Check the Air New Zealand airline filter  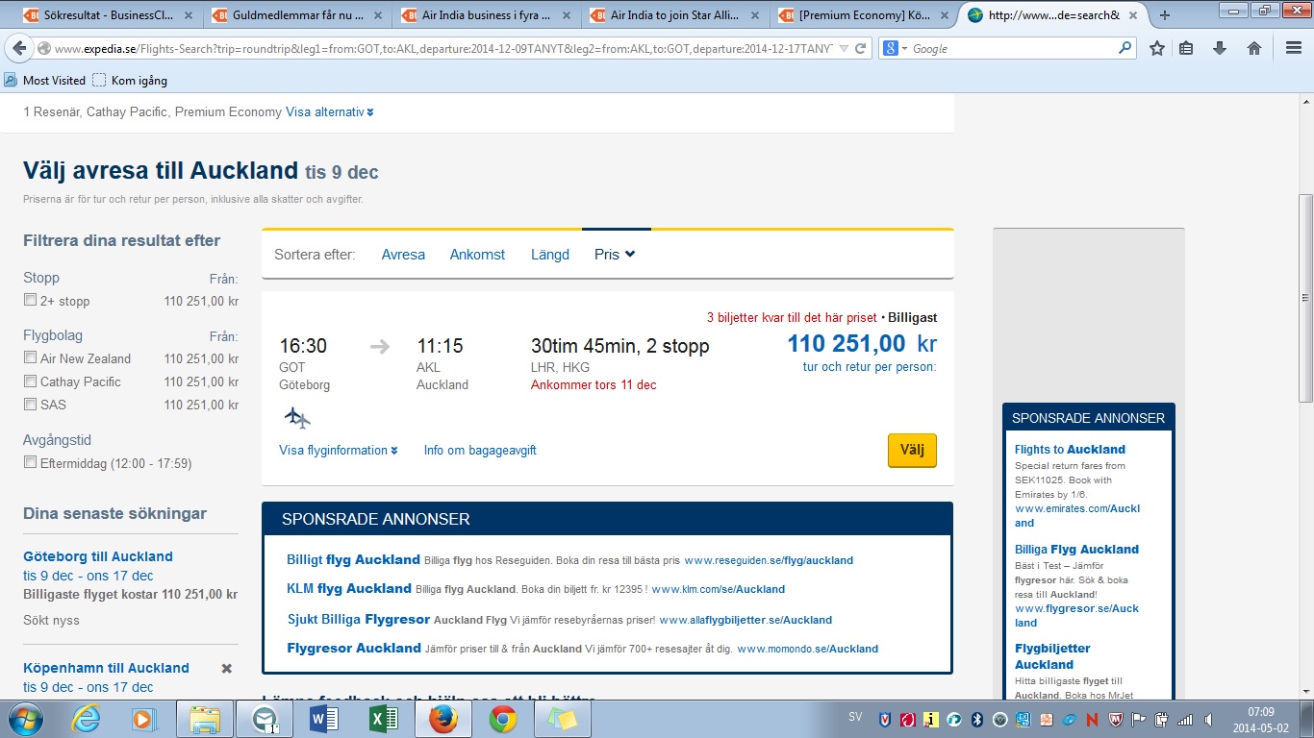pyautogui.click(x=30, y=358)
